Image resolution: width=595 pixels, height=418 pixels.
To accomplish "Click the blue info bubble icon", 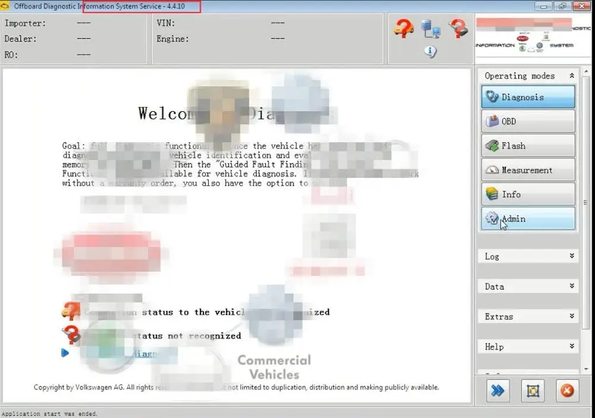I will (x=430, y=51).
